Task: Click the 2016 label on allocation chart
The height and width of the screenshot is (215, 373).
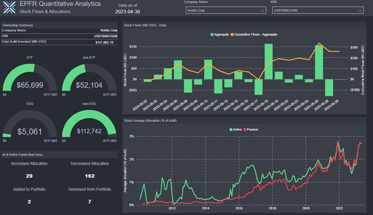Action: pos(239,208)
